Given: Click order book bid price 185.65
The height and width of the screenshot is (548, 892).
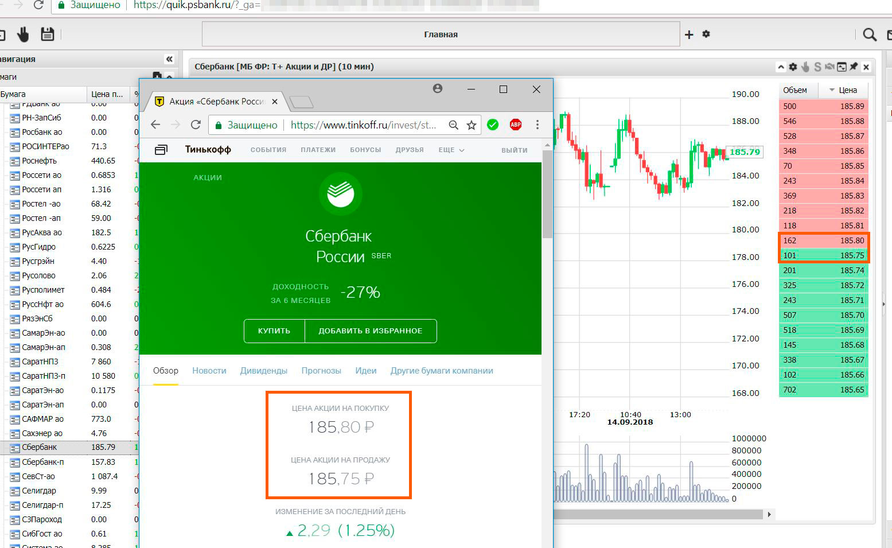Looking at the screenshot, I should point(852,390).
